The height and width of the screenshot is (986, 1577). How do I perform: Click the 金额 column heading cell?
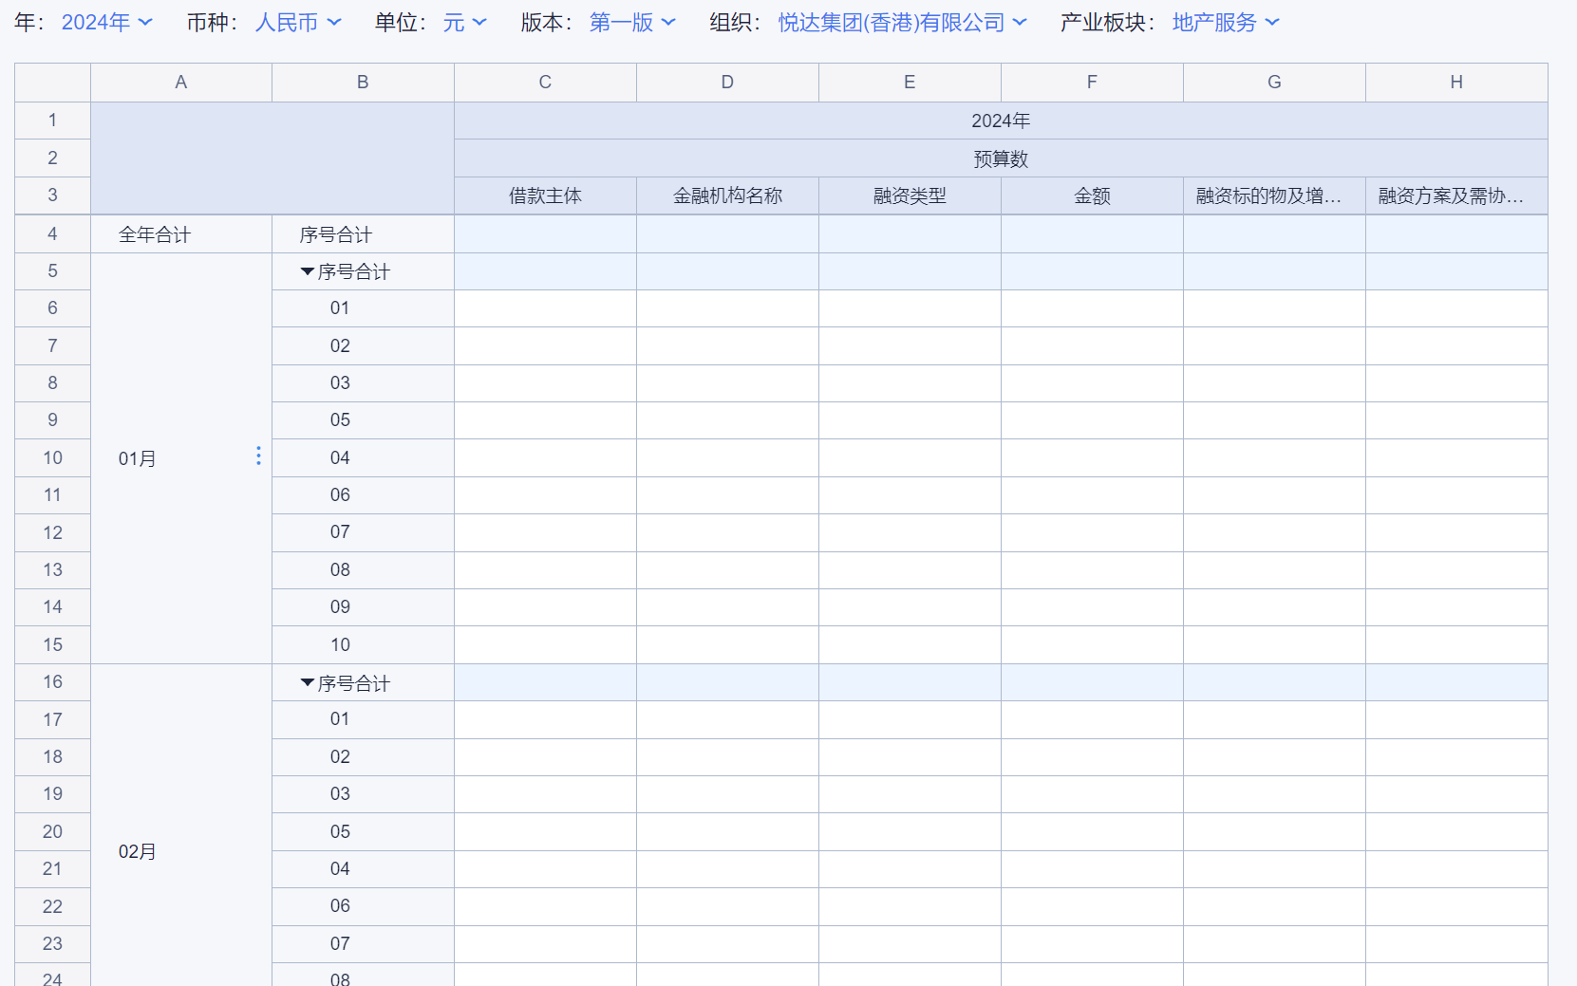(x=1092, y=196)
